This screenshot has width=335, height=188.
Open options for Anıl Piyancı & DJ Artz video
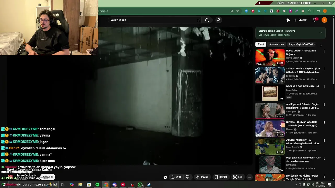coord(324,105)
